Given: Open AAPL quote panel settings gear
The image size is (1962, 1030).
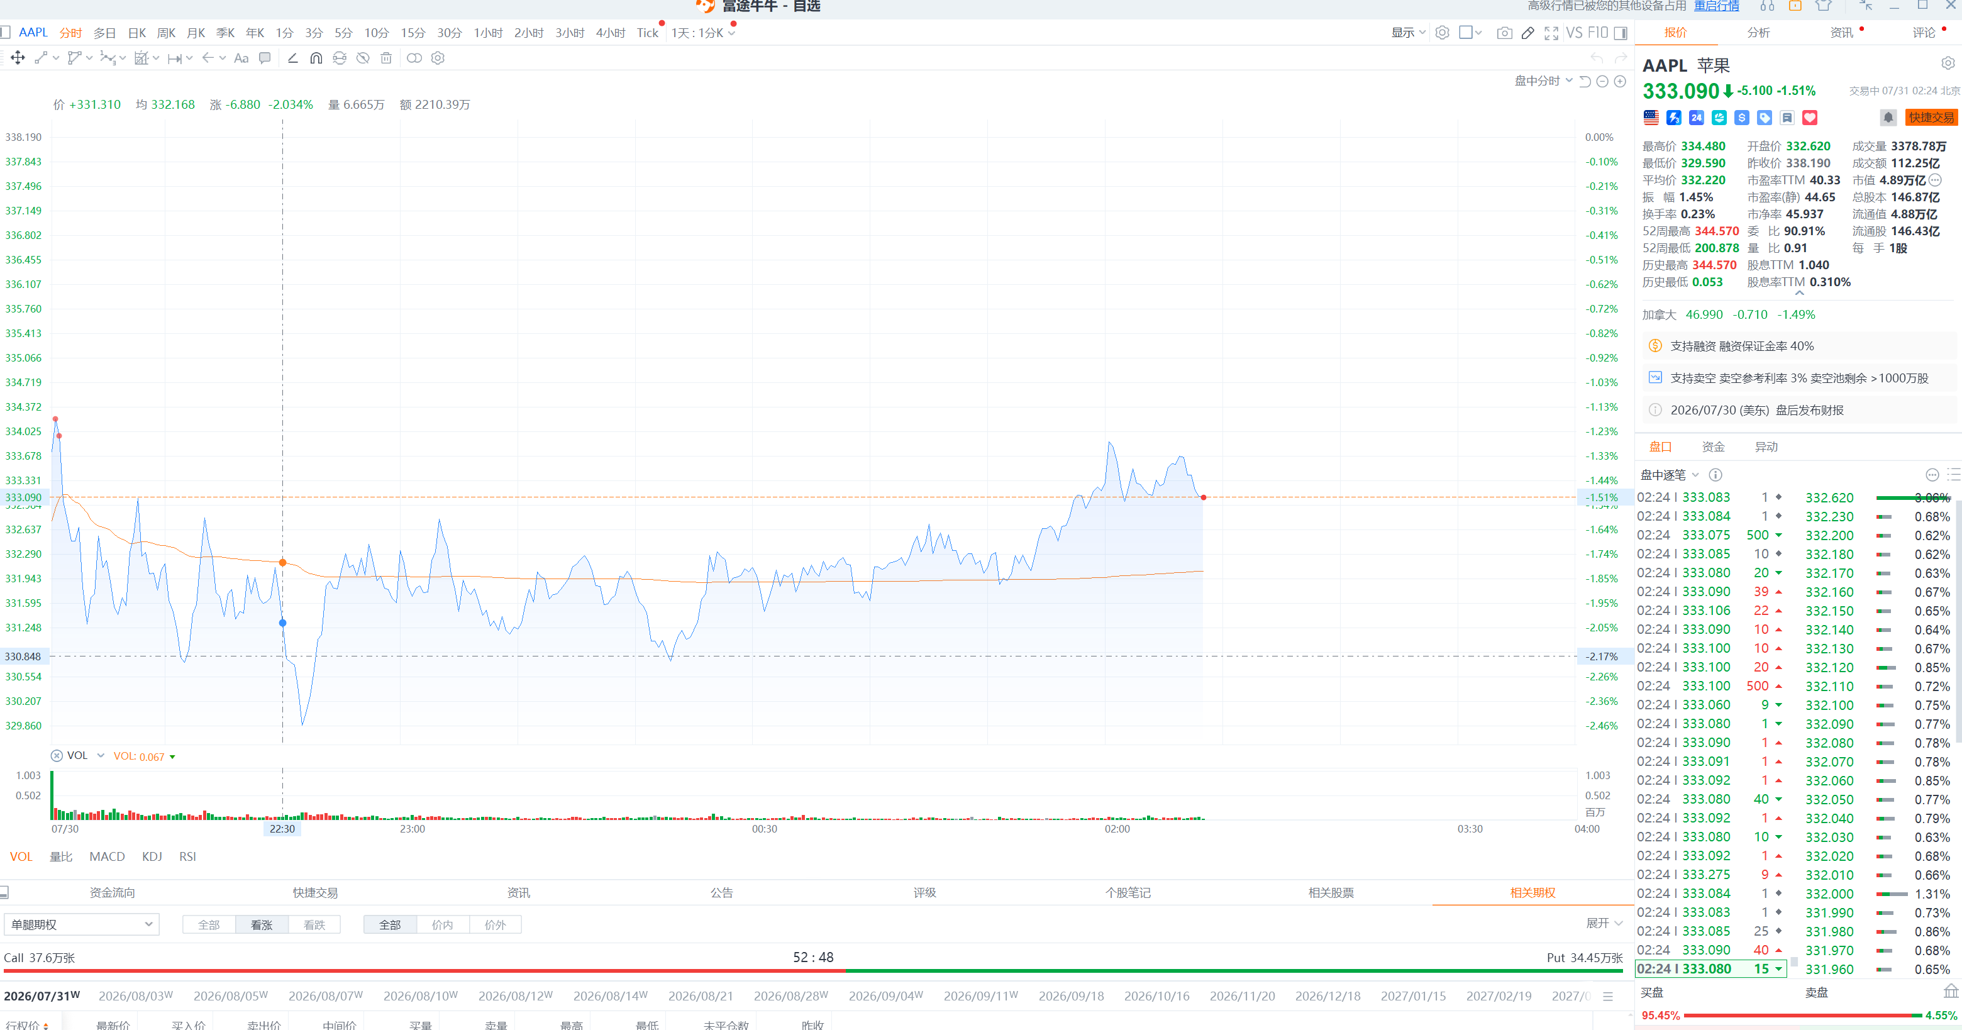Looking at the screenshot, I should 1948,64.
